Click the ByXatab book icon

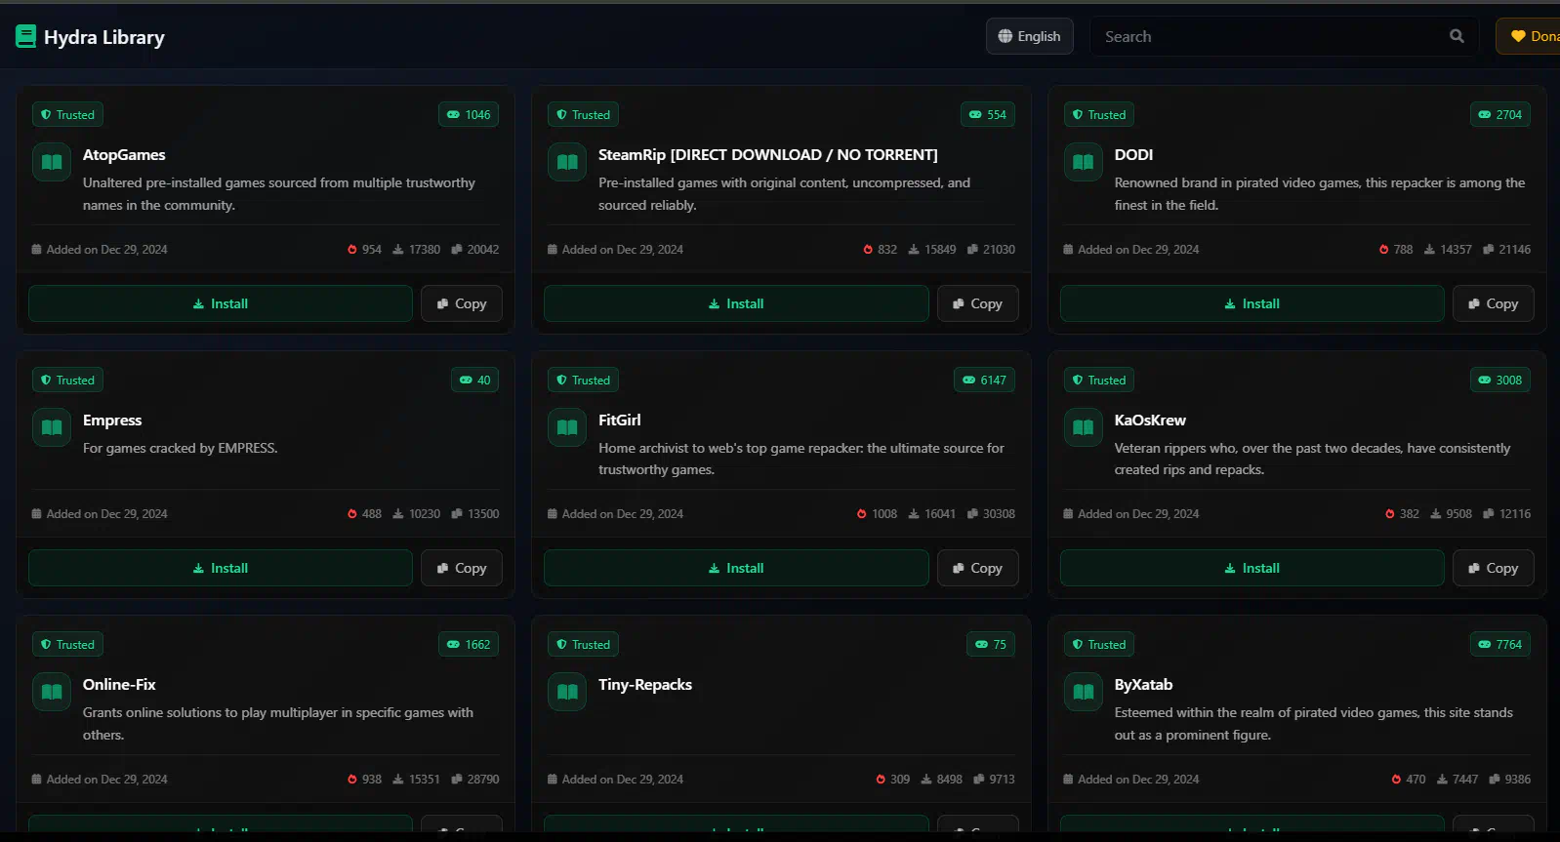(1084, 692)
